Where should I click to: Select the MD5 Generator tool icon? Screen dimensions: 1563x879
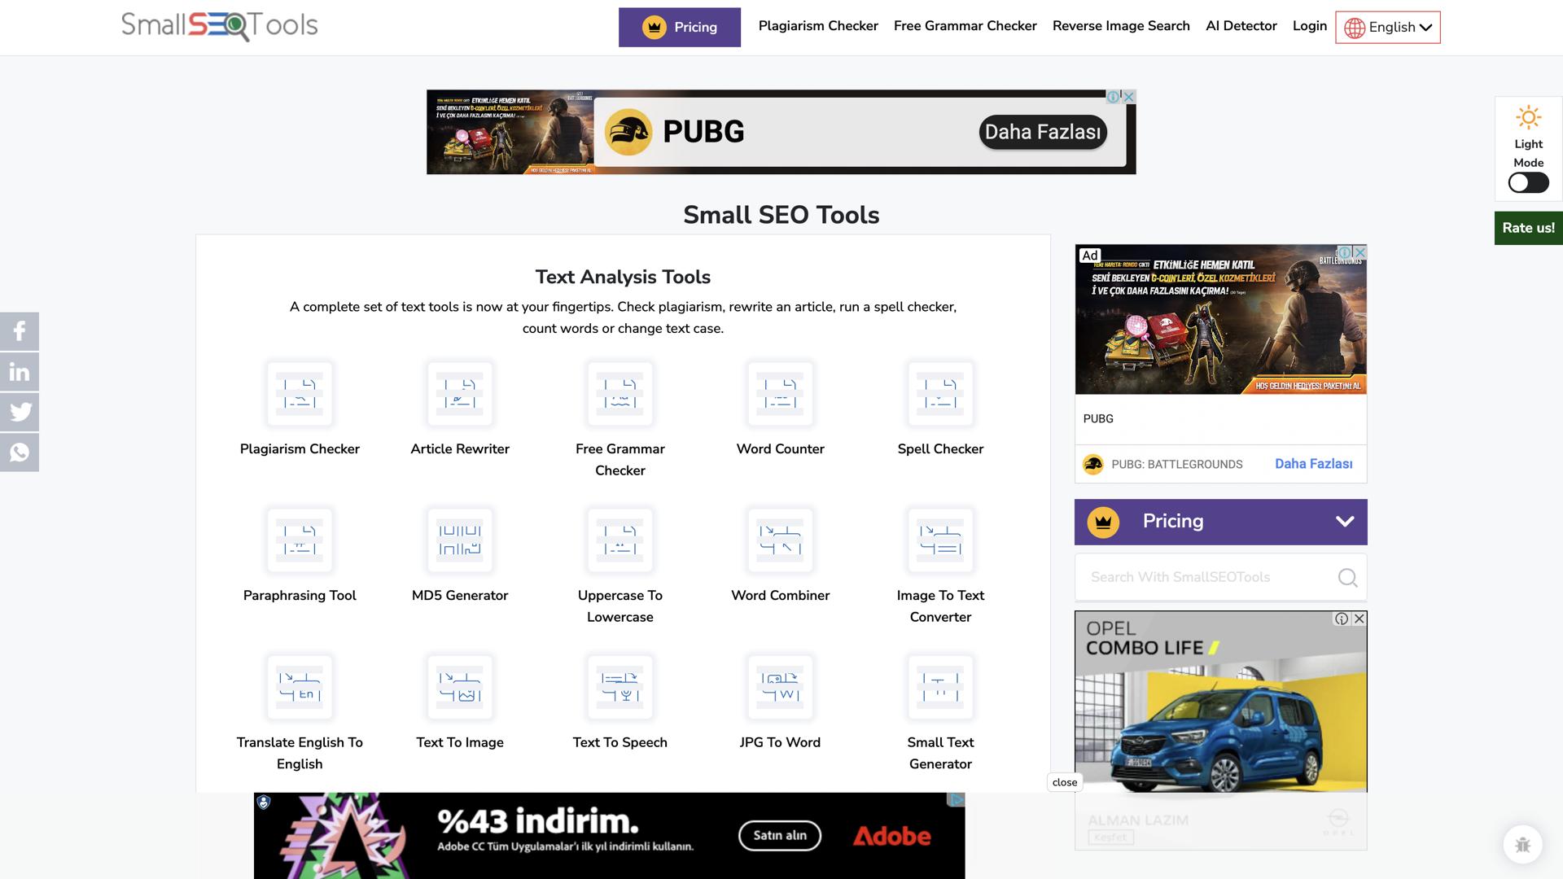point(460,540)
